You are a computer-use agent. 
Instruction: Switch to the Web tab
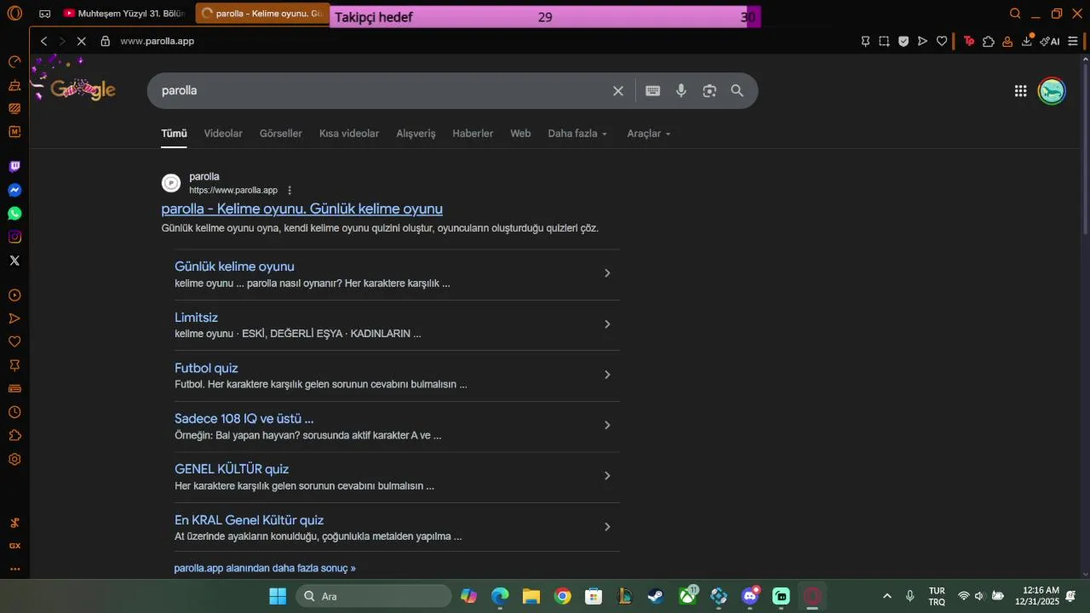(520, 134)
